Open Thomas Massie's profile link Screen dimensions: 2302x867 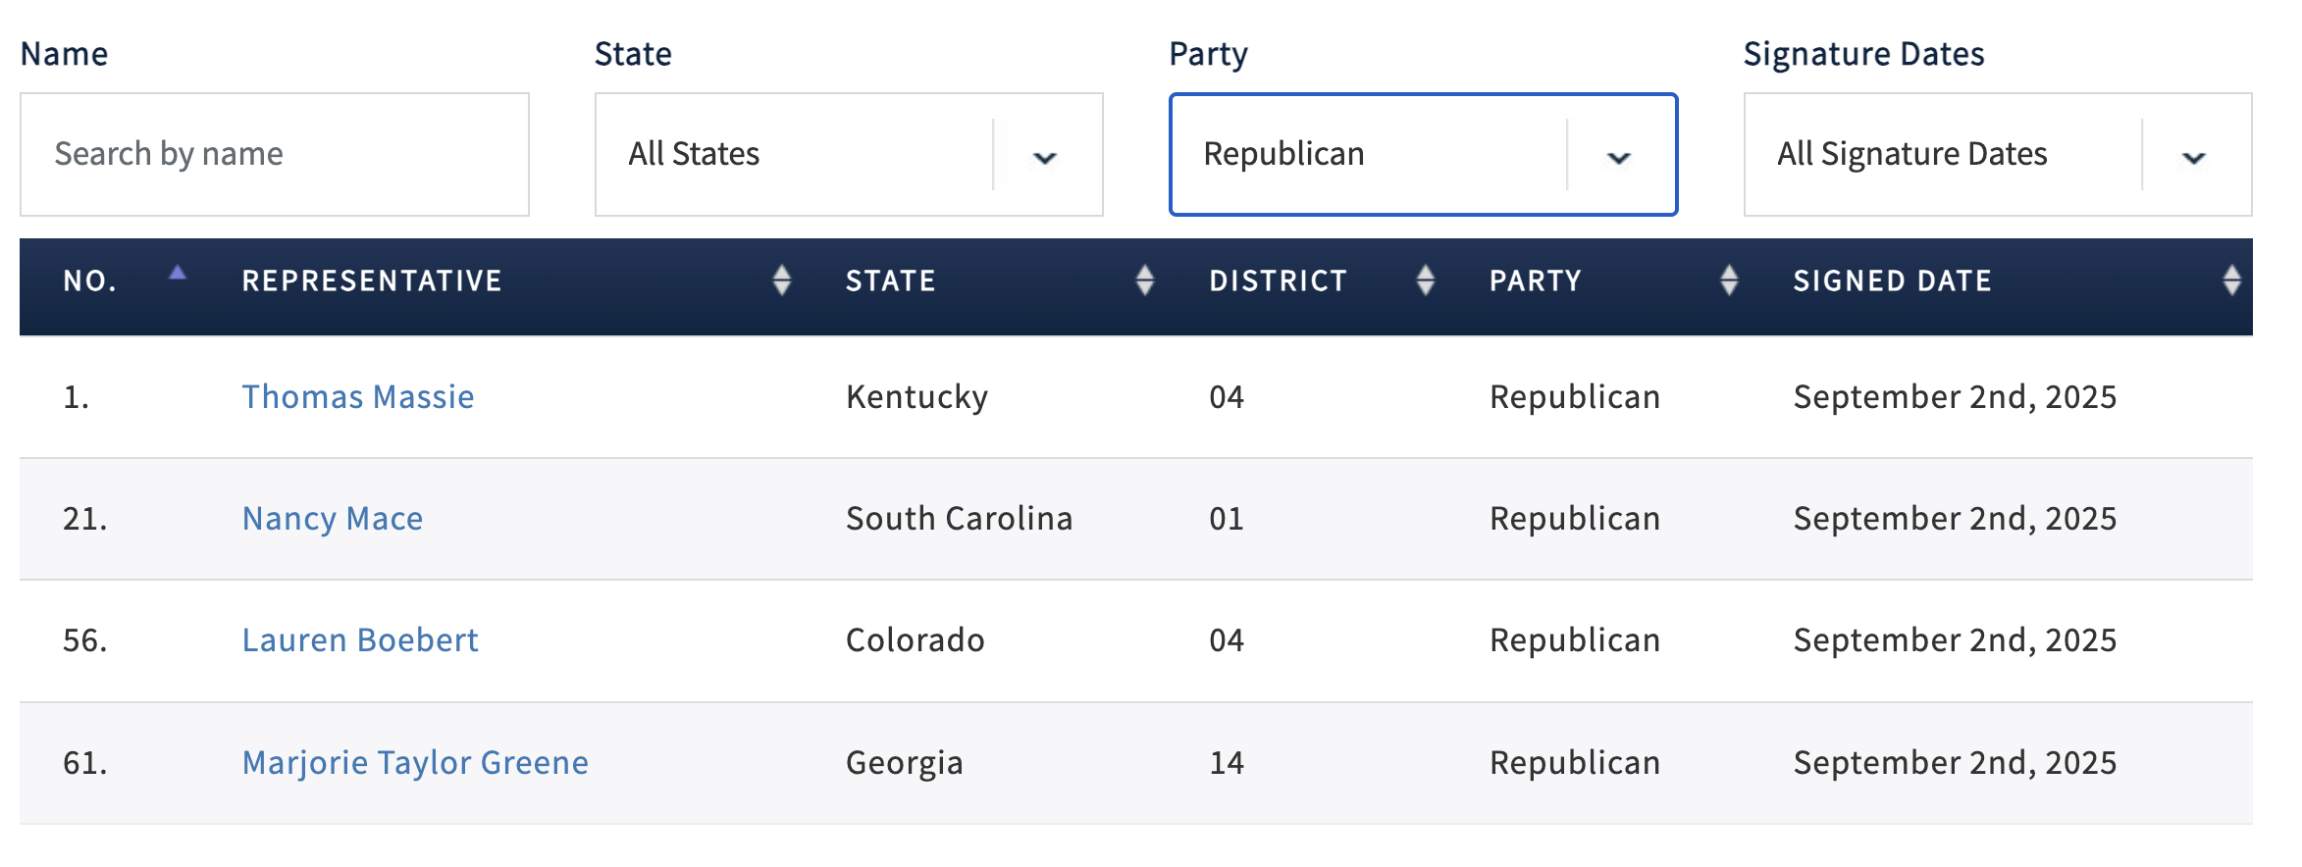pos(358,397)
